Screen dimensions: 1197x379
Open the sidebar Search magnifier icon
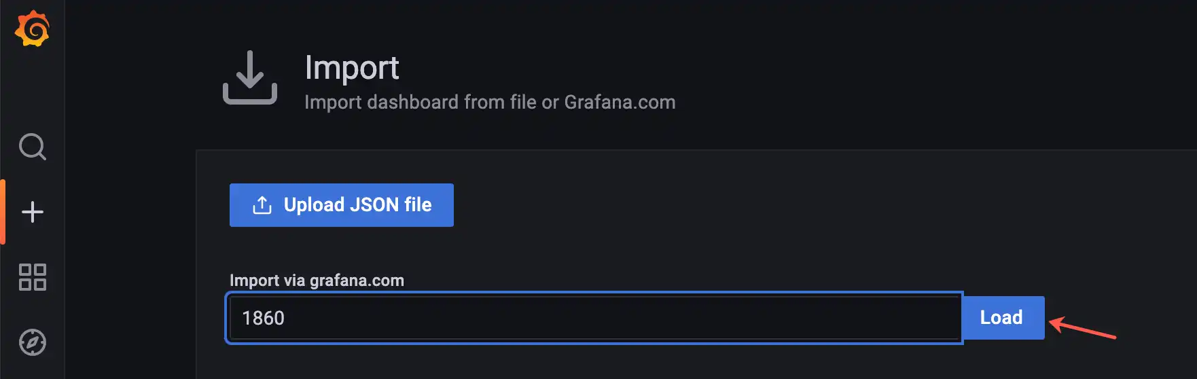(x=33, y=147)
